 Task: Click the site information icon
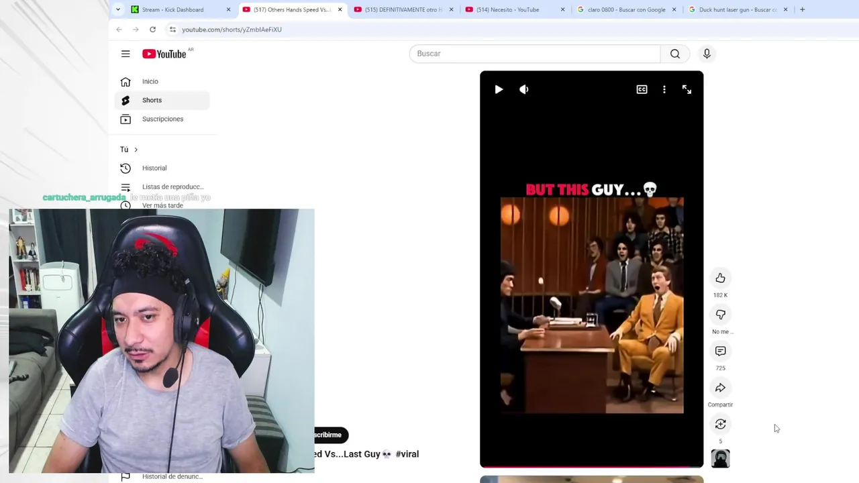pyautogui.click(x=172, y=30)
